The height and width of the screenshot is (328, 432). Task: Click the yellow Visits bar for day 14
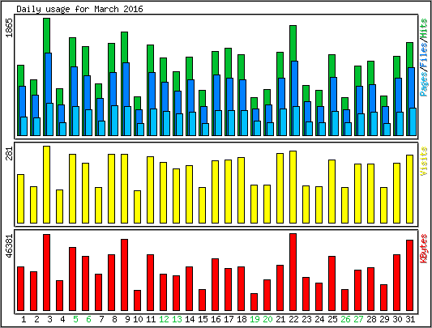coord(189,194)
